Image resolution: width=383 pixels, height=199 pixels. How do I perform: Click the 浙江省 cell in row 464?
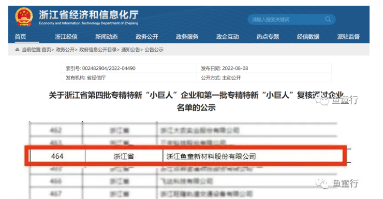(x=124, y=156)
